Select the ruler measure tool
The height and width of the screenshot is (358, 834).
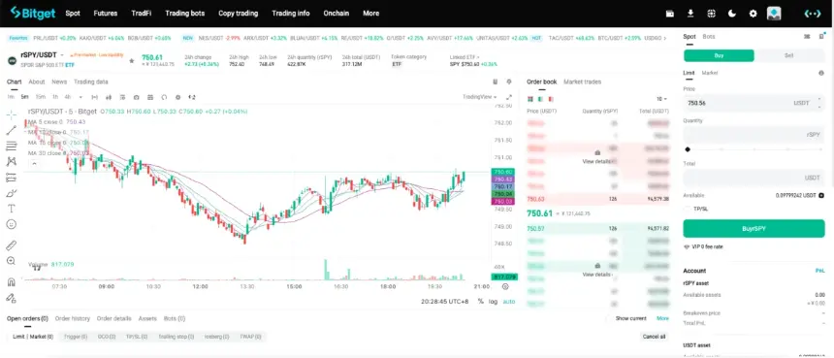click(12, 245)
